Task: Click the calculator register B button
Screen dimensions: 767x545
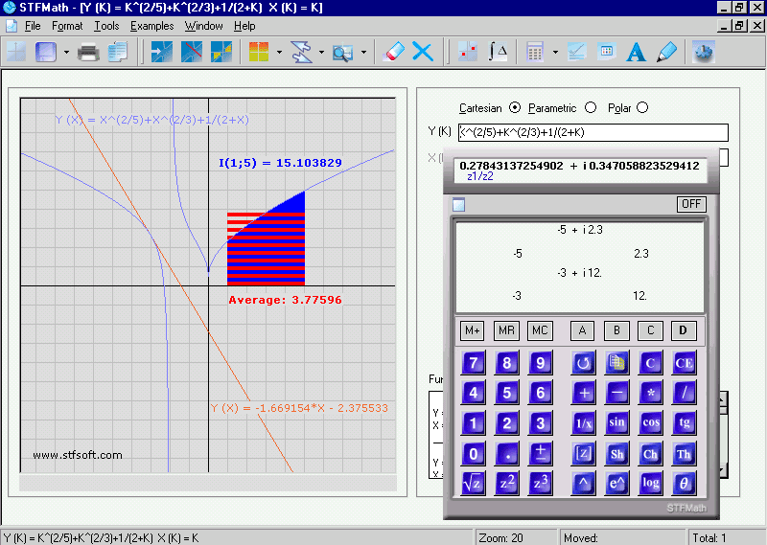Action: [x=616, y=330]
